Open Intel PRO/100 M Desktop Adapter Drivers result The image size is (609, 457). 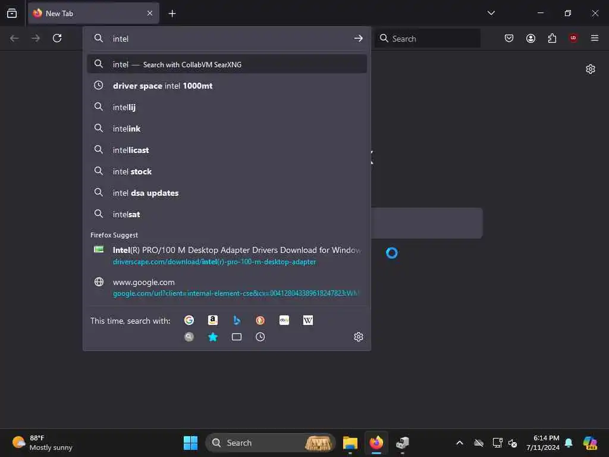tap(227, 255)
